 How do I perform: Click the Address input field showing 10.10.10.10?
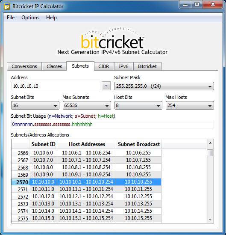pyautogui.click(x=56, y=86)
